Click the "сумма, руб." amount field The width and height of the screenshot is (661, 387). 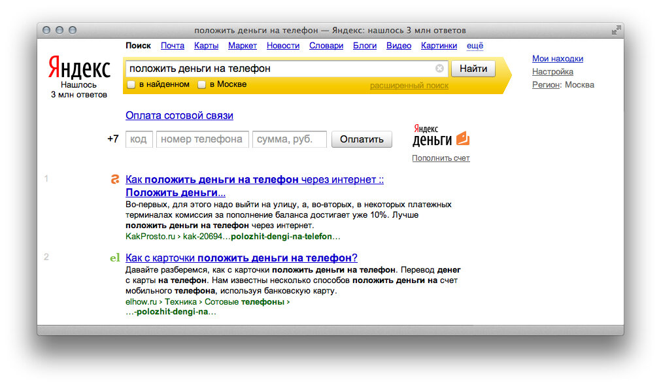click(290, 139)
